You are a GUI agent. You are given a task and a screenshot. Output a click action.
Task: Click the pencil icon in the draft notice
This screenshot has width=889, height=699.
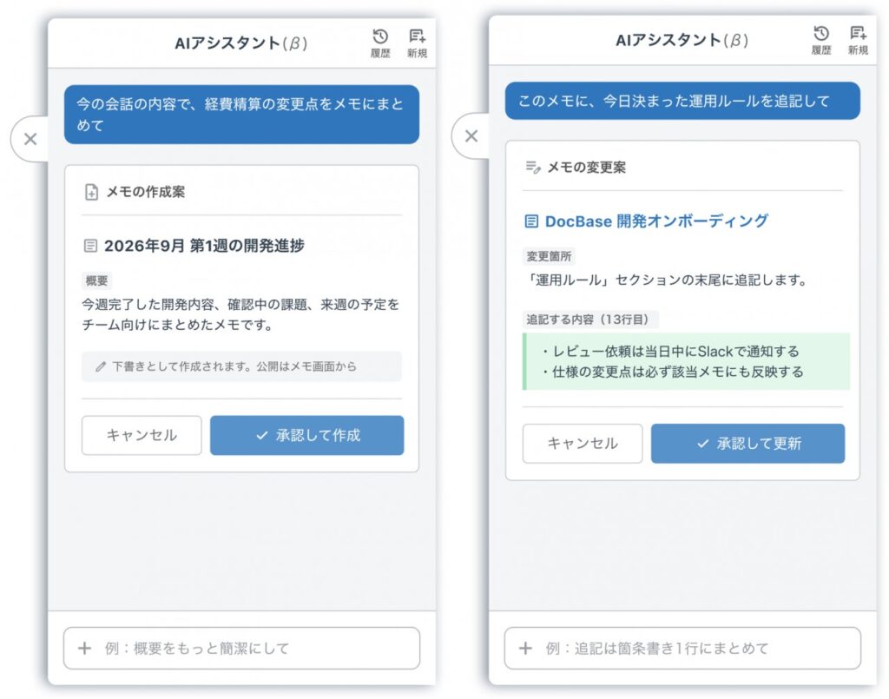101,366
